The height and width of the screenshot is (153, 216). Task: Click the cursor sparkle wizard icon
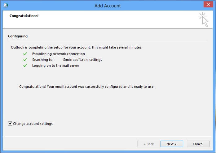(x=203, y=19)
